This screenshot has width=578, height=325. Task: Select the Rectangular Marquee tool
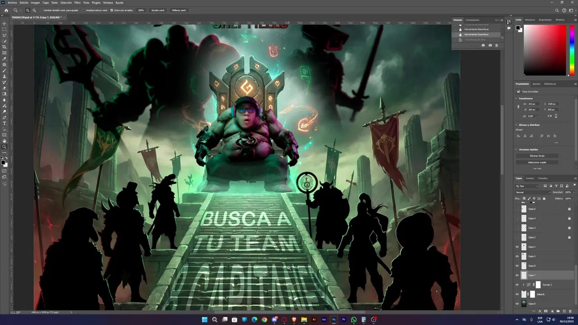[x=5, y=29]
